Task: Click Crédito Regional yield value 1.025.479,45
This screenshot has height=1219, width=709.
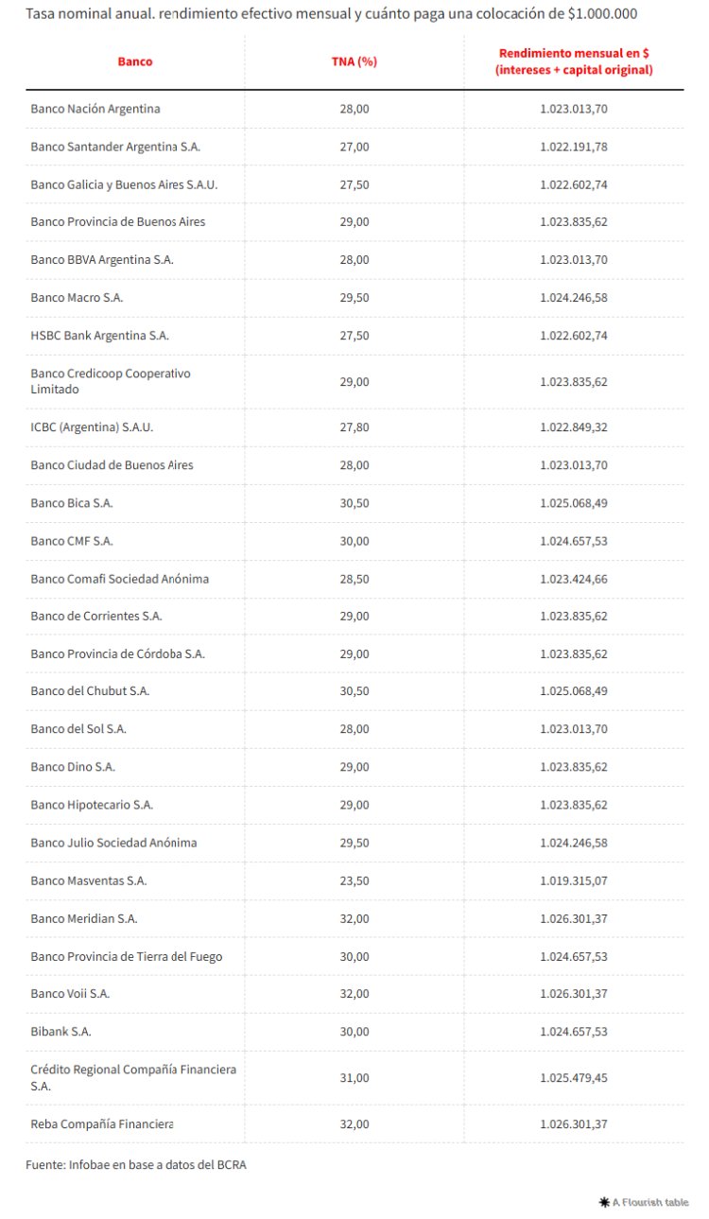Action: click(x=574, y=1078)
